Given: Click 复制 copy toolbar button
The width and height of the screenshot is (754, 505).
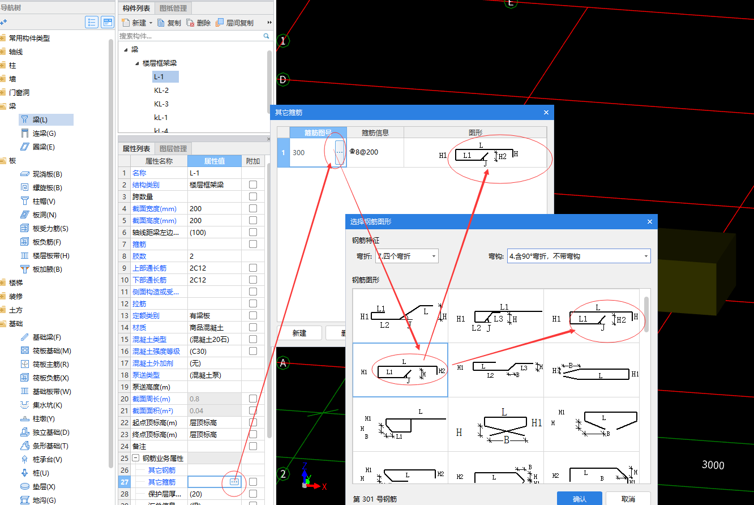Looking at the screenshot, I should [x=169, y=23].
